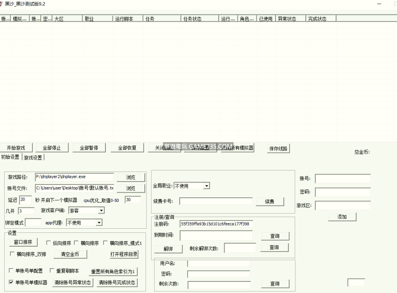Focus the 游戏路径 path field
Image resolution: width=397 pixels, height=293 pixels.
tap(74, 177)
